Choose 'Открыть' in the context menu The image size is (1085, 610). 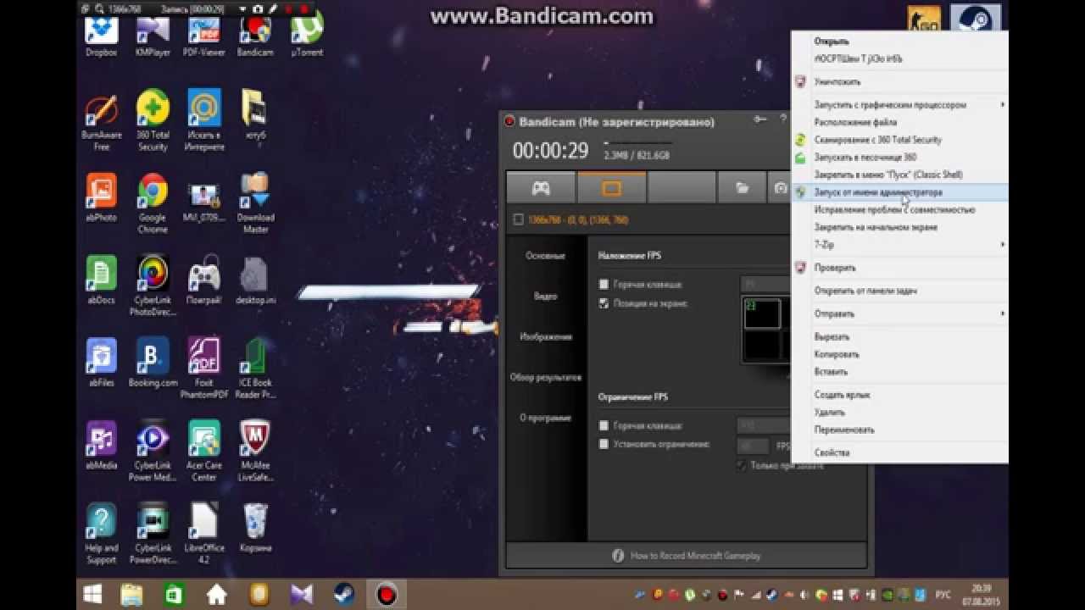tap(900, 41)
